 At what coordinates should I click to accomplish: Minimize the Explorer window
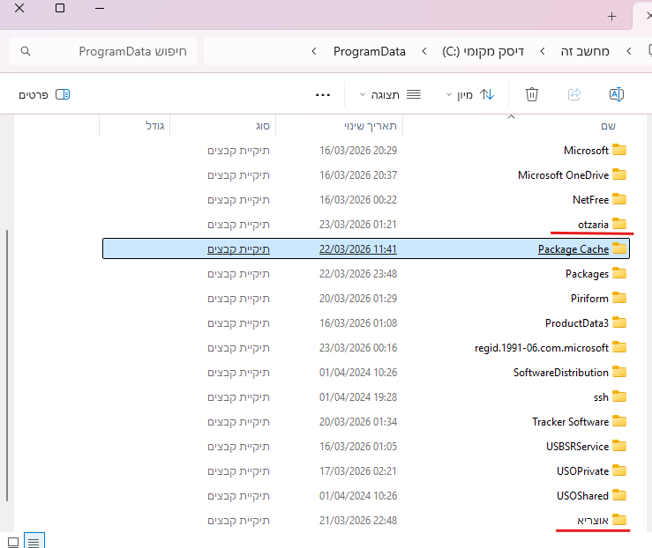[x=100, y=8]
